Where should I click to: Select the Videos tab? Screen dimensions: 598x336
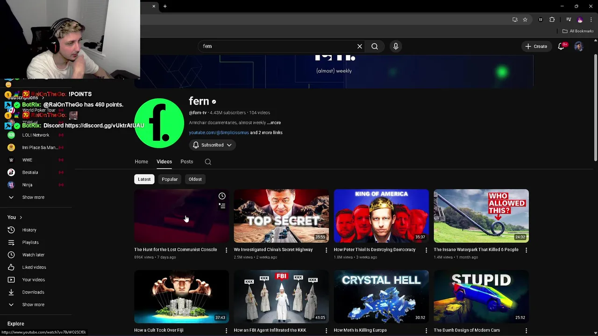[x=164, y=161]
